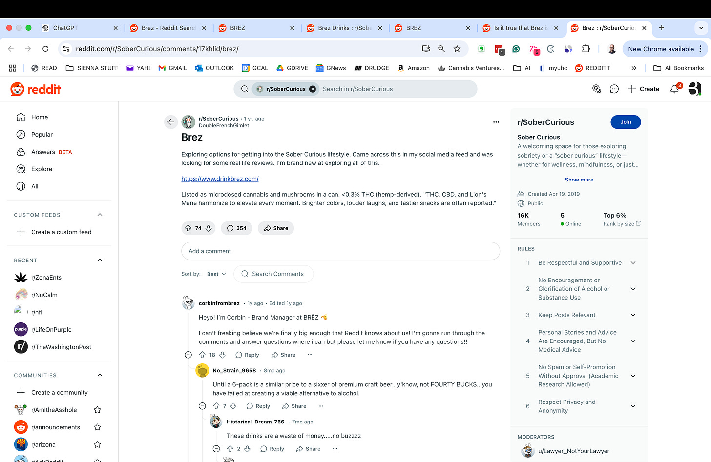Click New Chrome available button
Screen dimensions: 711x462
(x=665, y=49)
